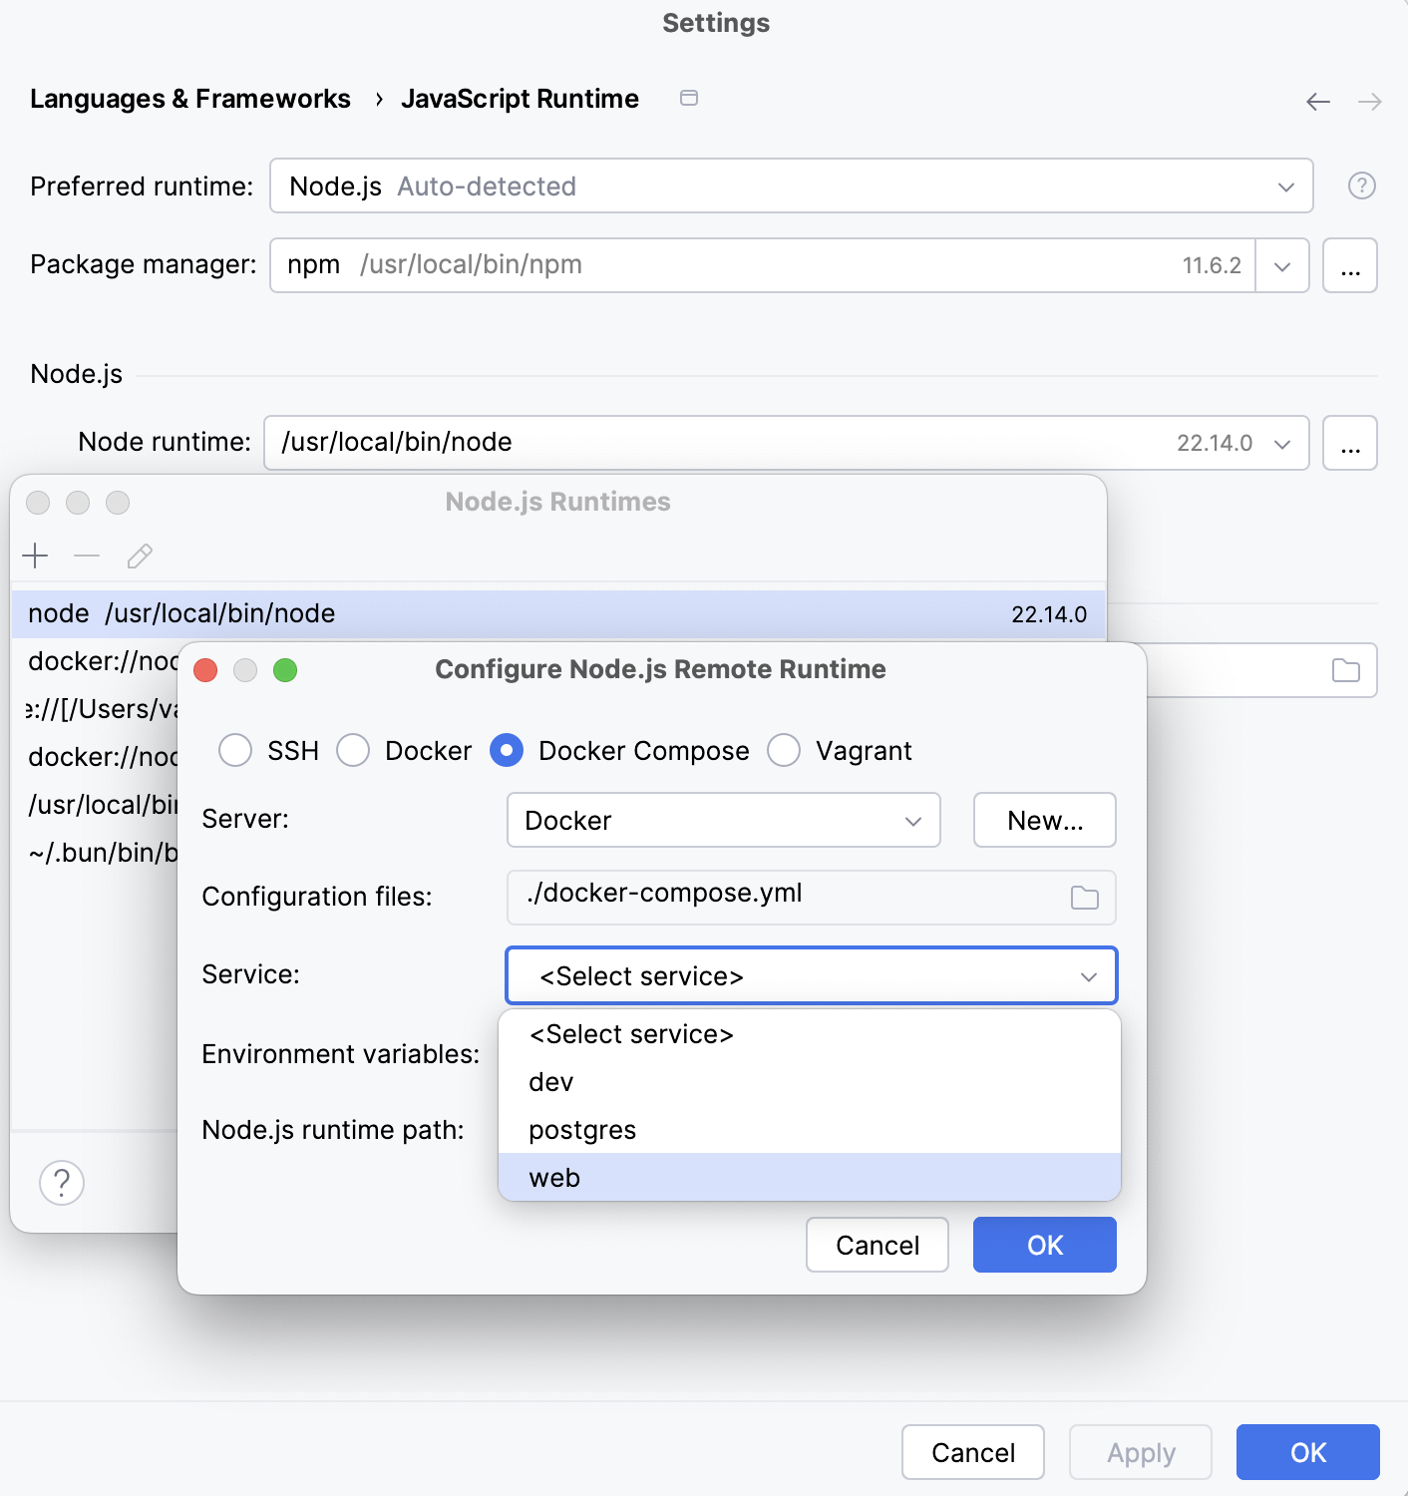
Task: Open the Preferred runtime dropdown
Action: coord(1284,186)
